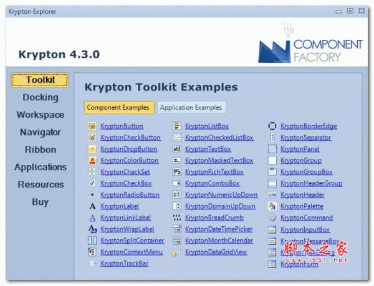Click the KryptonMonthCalendar icon
The width and height of the screenshot is (374, 286).
click(x=177, y=241)
